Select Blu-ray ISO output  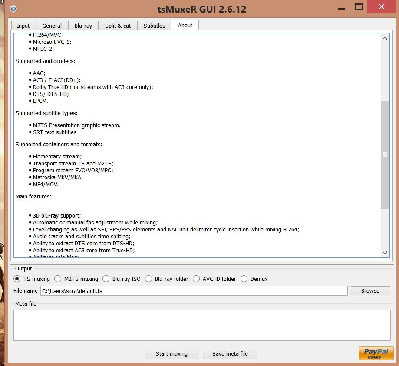point(122,279)
